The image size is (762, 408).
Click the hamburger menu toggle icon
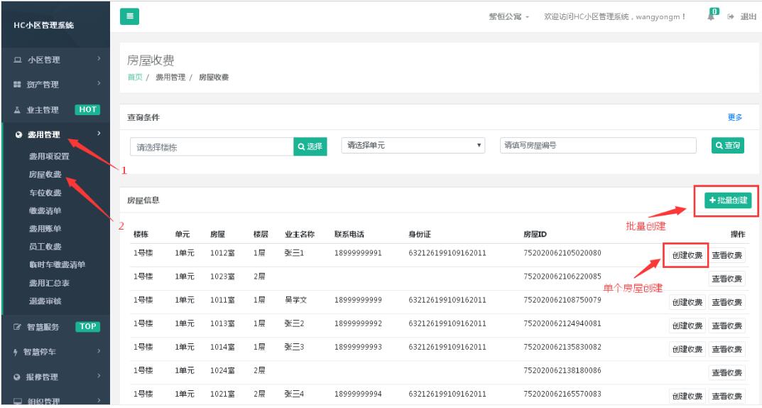pyautogui.click(x=129, y=16)
